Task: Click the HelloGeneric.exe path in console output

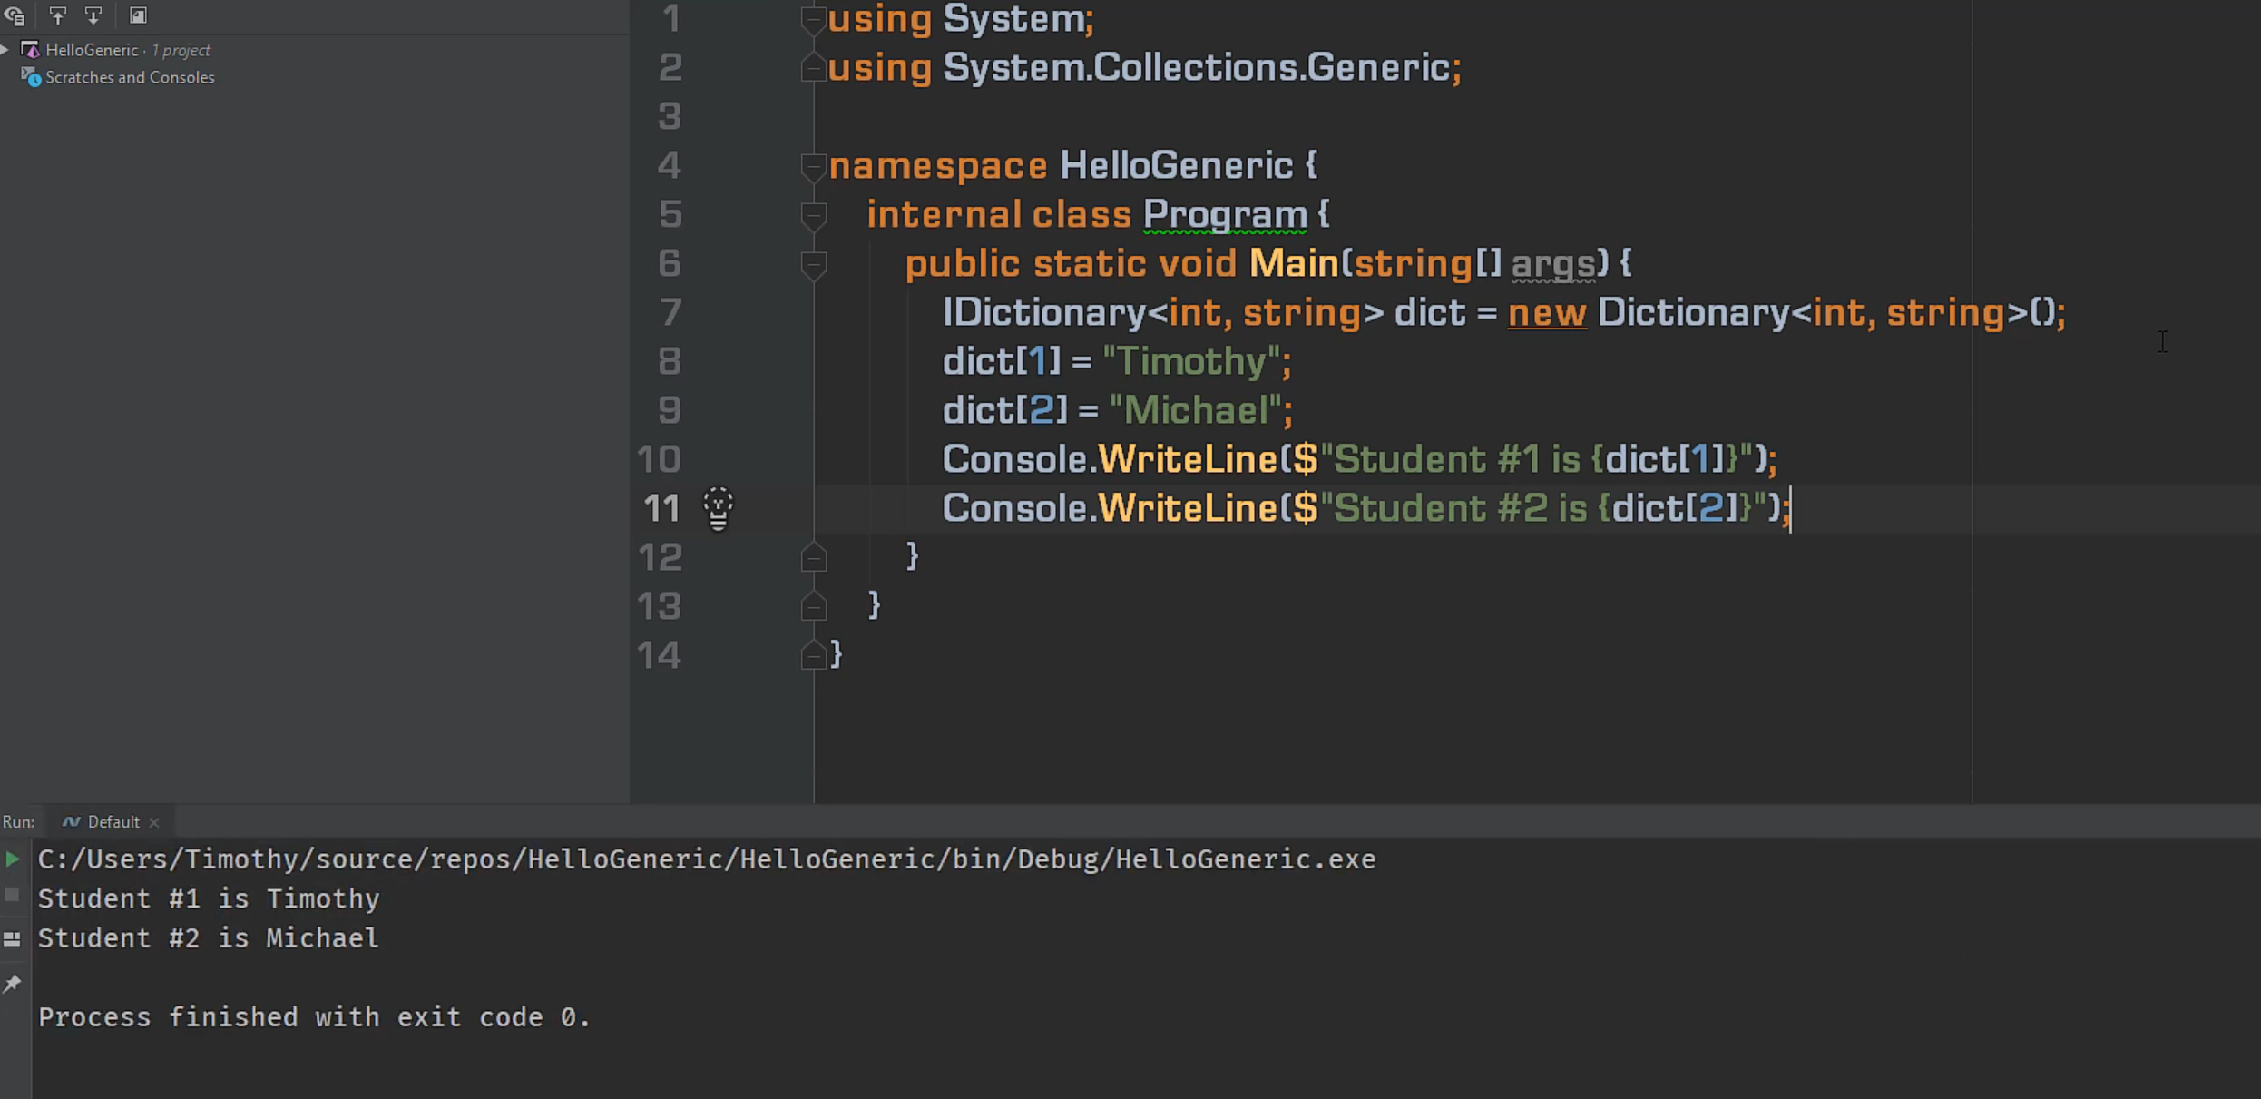Action: [707, 859]
